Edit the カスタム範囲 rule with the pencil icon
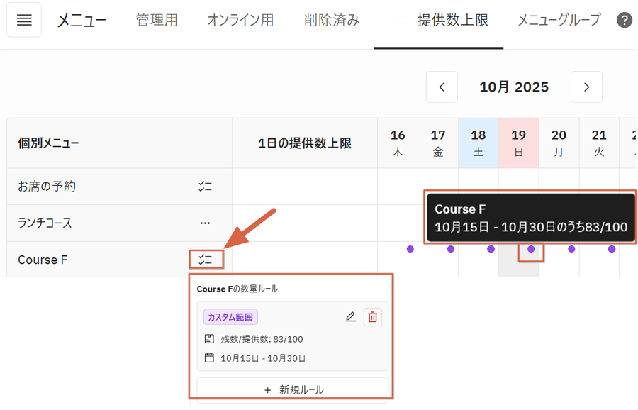This screenshot has width=638, height=410. [351, 317]
